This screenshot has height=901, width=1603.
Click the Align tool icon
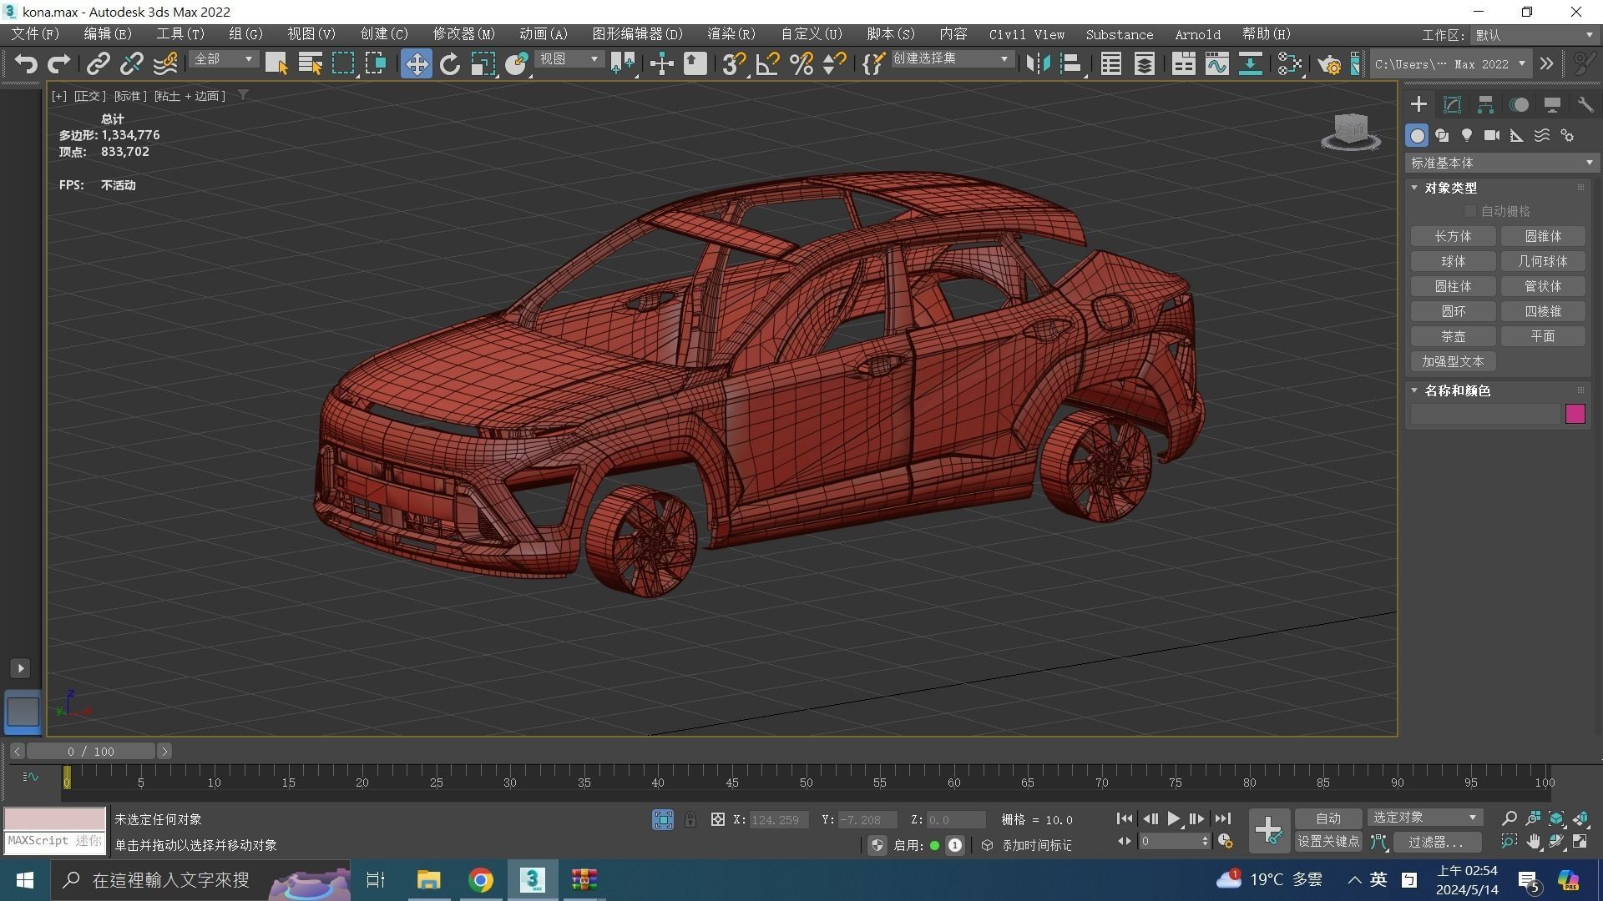click(x=1070, y=63)
